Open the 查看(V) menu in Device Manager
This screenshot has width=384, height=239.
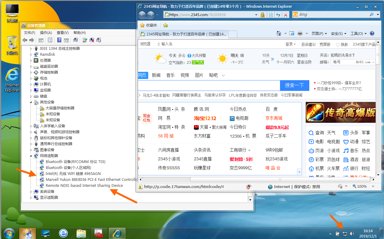[63, 33]
